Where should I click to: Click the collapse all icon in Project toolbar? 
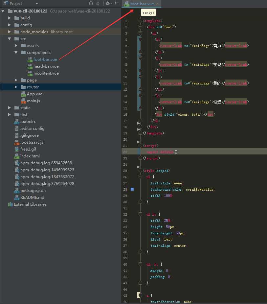click(x=98, y=3)
